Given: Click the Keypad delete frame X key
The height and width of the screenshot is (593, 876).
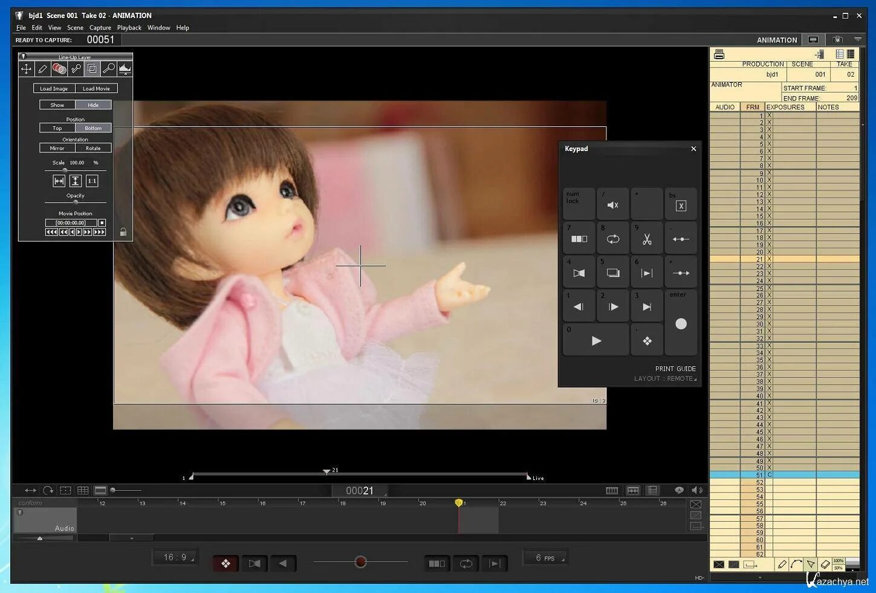Looking at the screenshot, I should tap(681, 204).
